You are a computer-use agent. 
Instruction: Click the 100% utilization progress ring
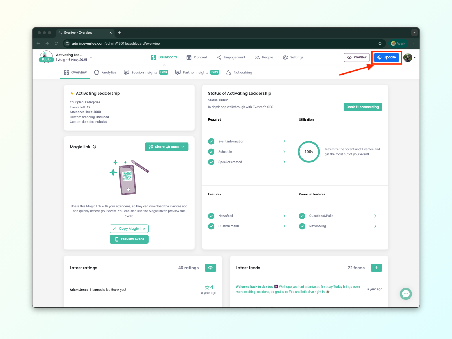309,152
